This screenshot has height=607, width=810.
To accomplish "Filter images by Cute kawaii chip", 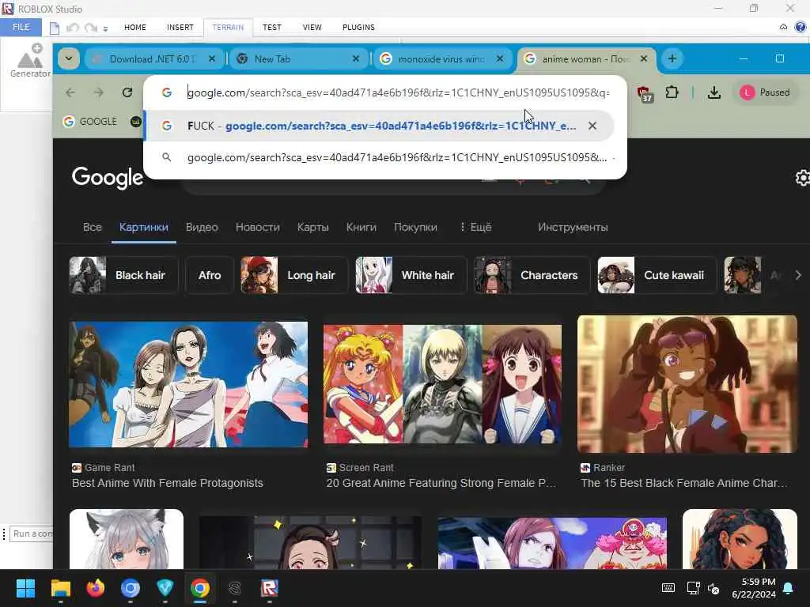I will [x=657, y=275].
